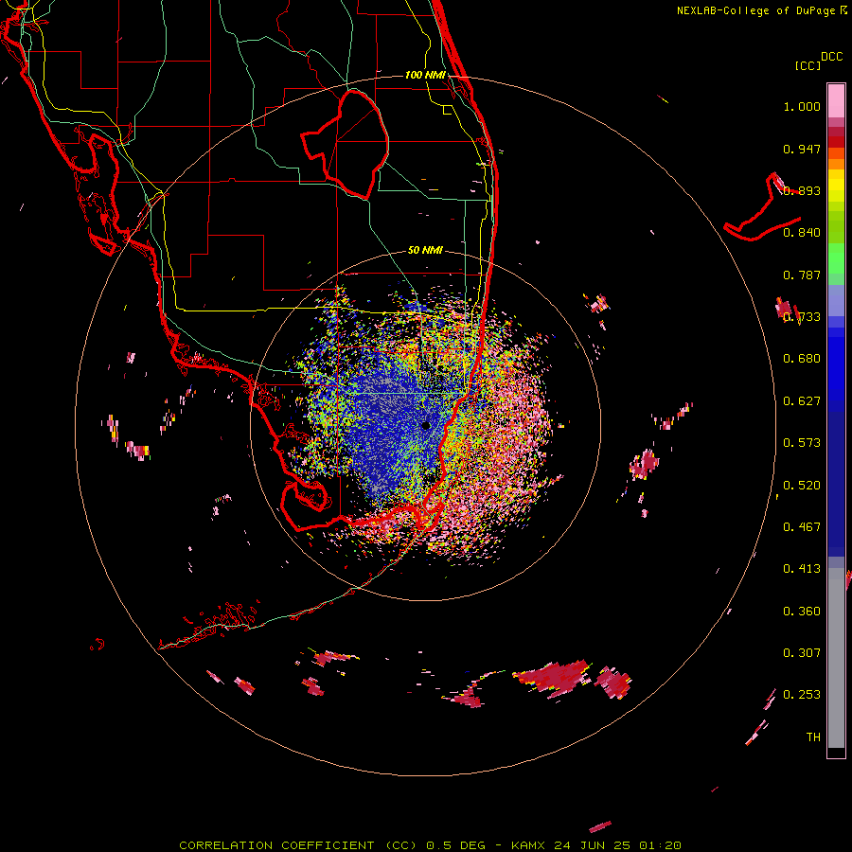This screenshot has width=852, height=852.
Task: Click the 0.680 legend value
Action: tap(802, 359)
